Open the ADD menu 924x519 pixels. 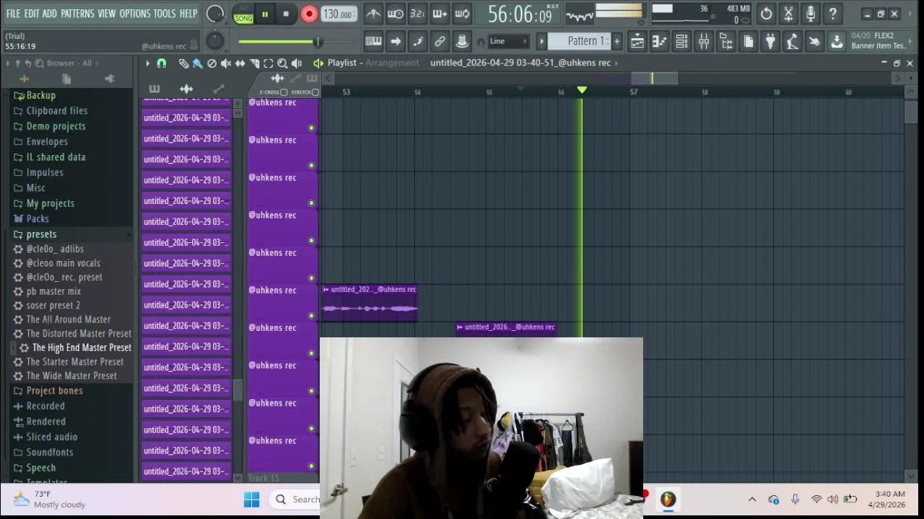[50, 14]
